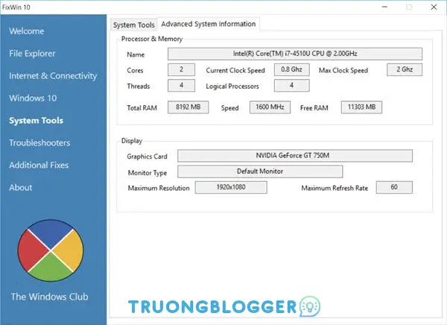
Task: Click the processor Name field
Action: coord(295,54)
